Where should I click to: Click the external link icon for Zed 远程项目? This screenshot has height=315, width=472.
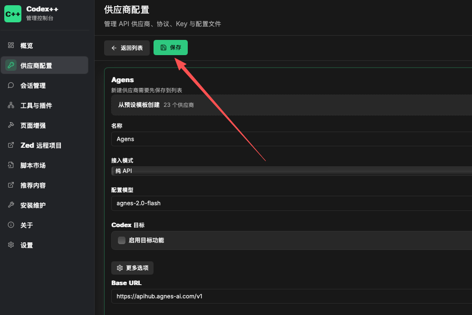click(11, 145)
